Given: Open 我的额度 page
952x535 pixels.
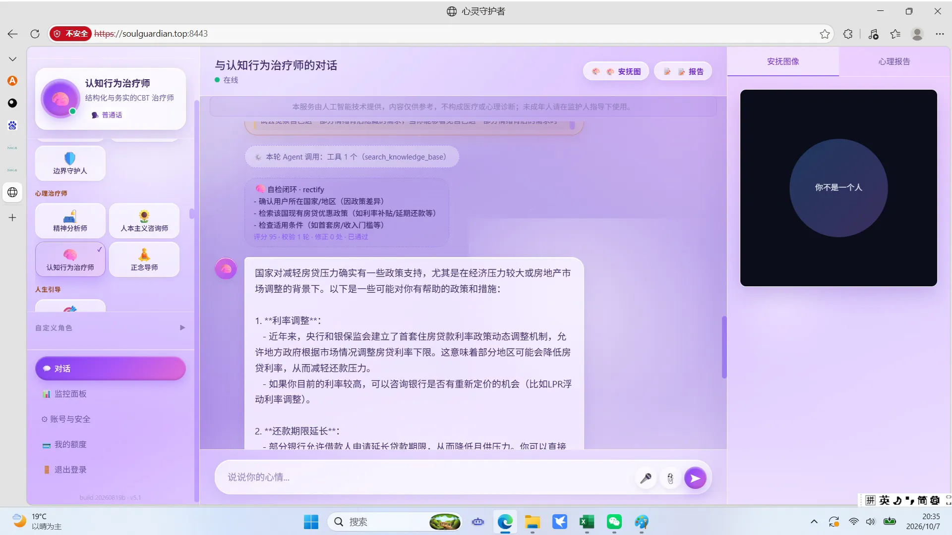Looking at the screenshot, I should tap(110, 444).
